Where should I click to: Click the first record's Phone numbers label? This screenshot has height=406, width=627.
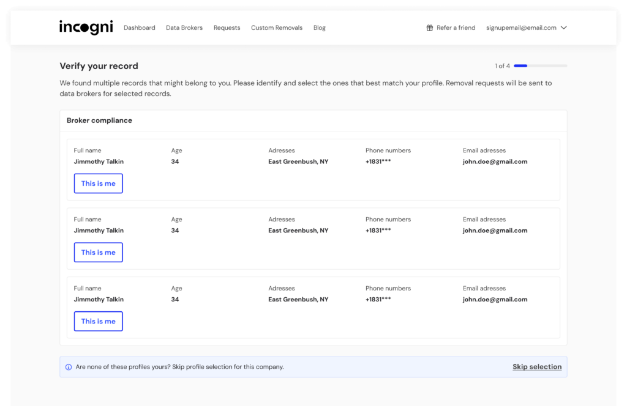(388, 150)
